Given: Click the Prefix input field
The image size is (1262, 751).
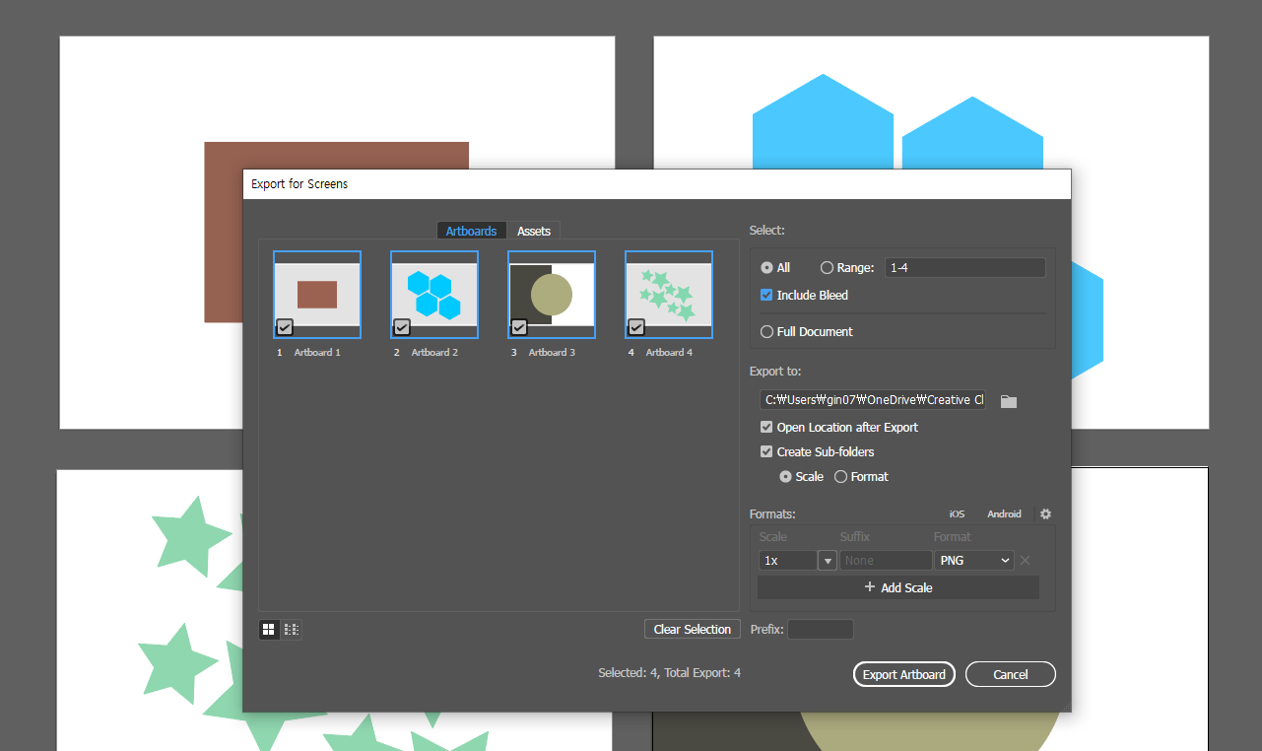Looking at the screenshot, I should (x=820, y=629).
